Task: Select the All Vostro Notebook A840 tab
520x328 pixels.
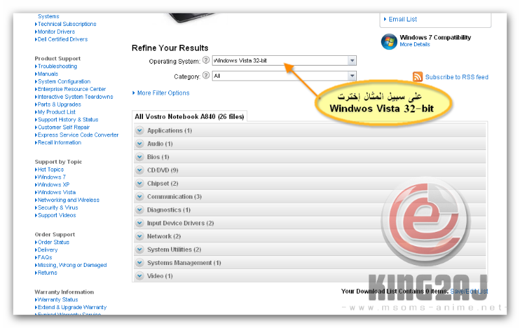Action: coord(189,117)
